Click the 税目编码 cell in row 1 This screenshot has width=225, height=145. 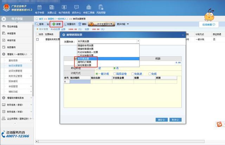click(x=79, y=81)
